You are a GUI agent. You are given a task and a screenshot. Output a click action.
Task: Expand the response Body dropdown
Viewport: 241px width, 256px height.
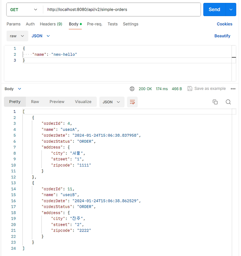(x=13, y=89)
